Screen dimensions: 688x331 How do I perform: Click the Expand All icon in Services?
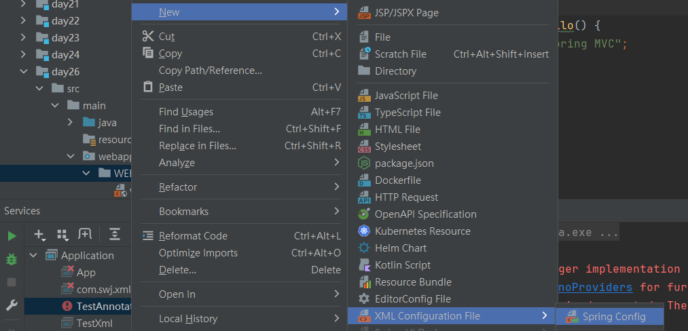115,234
